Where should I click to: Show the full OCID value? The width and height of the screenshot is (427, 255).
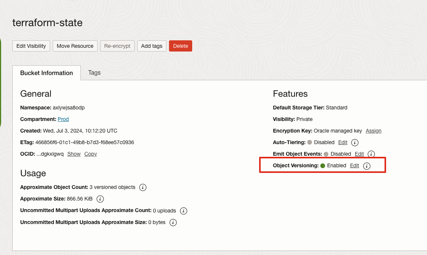coord(74,154)
